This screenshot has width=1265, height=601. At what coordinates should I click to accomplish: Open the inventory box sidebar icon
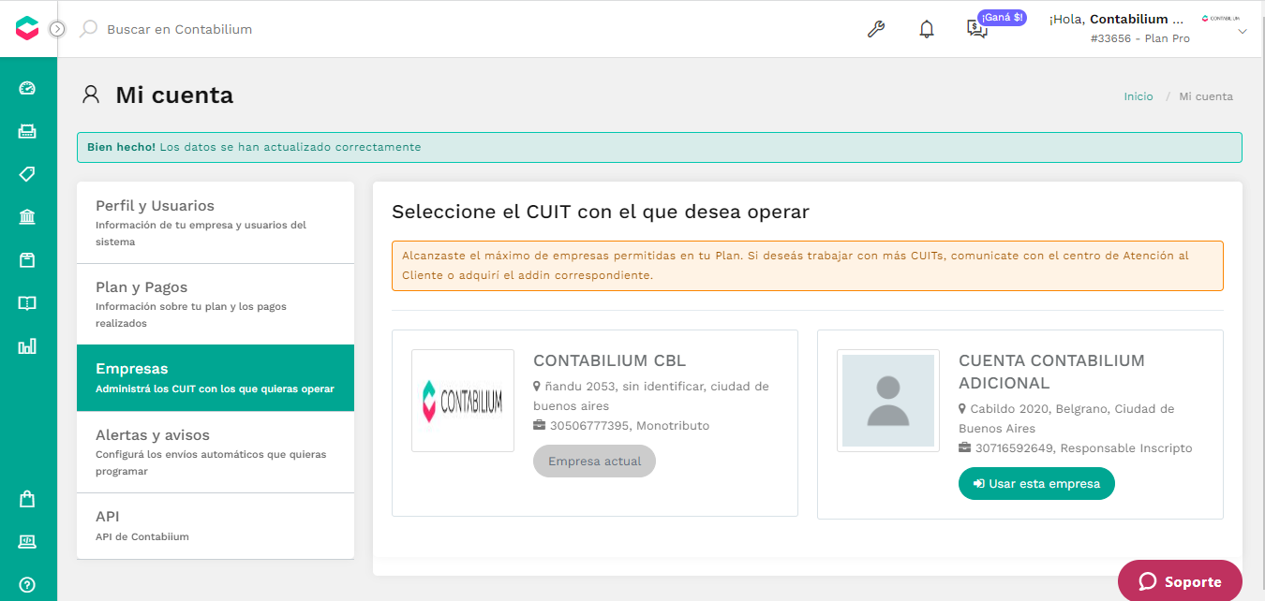pyautogui.click(x=27, y=260)
